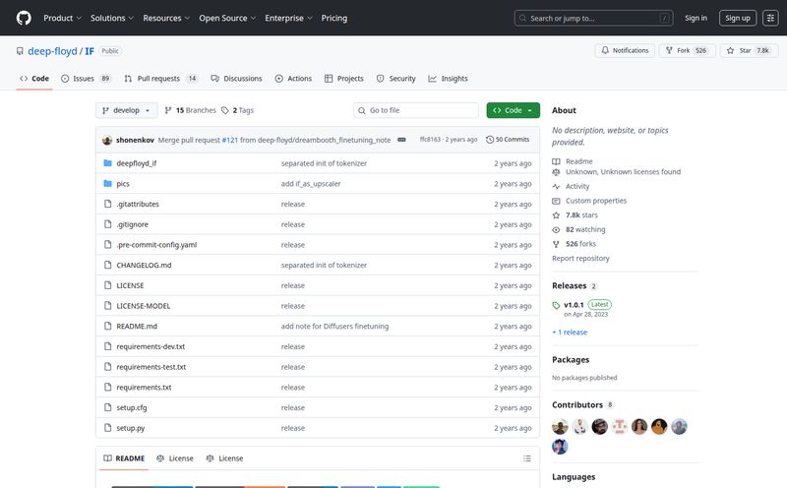Click the Sign up button
787x488 pixels.
click(737, 18)
